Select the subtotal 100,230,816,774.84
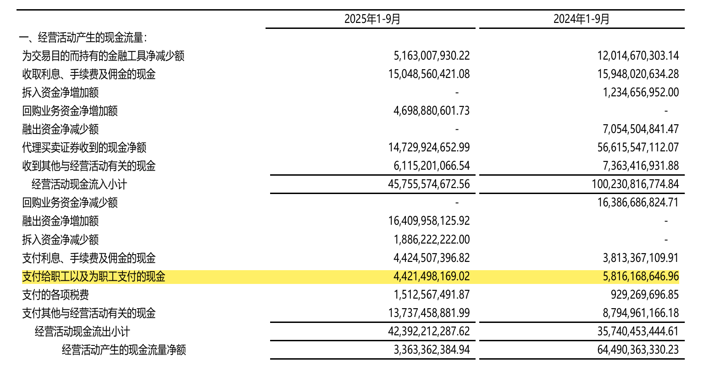 (635, 184)
